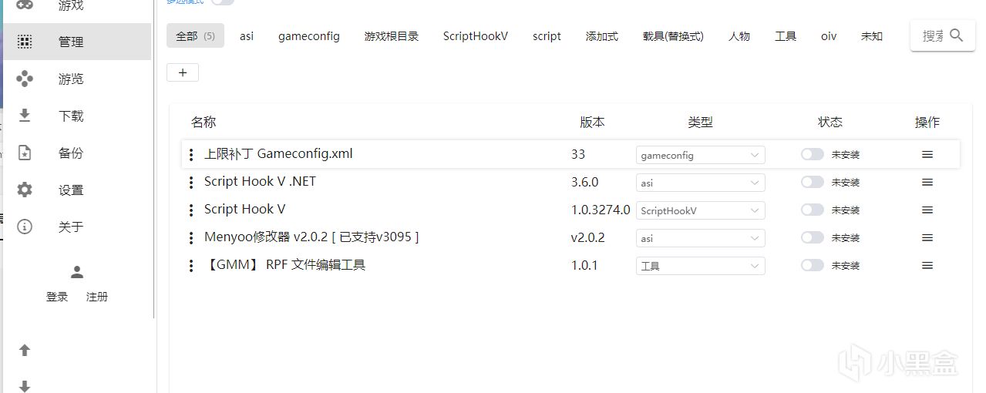
Task: Toggle install switch for 上限补丁 Gameconfig.xml
Action: point(813,154)
